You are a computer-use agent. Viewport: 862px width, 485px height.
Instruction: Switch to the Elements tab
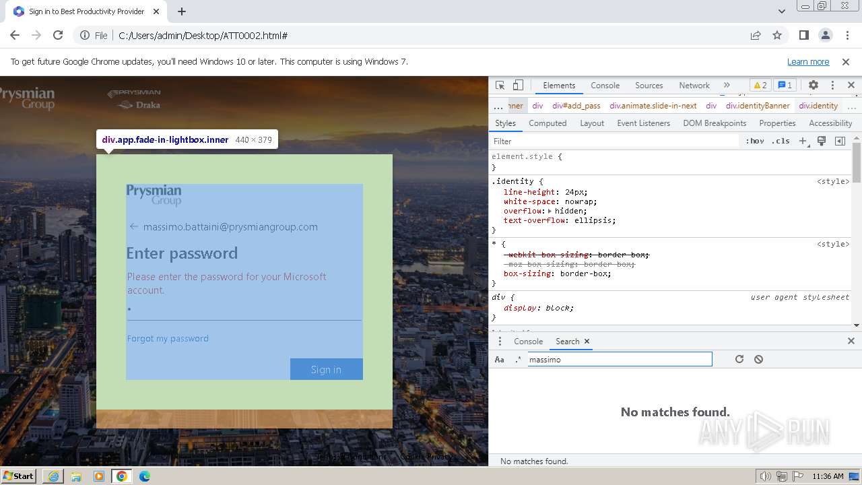click(559, 86)
